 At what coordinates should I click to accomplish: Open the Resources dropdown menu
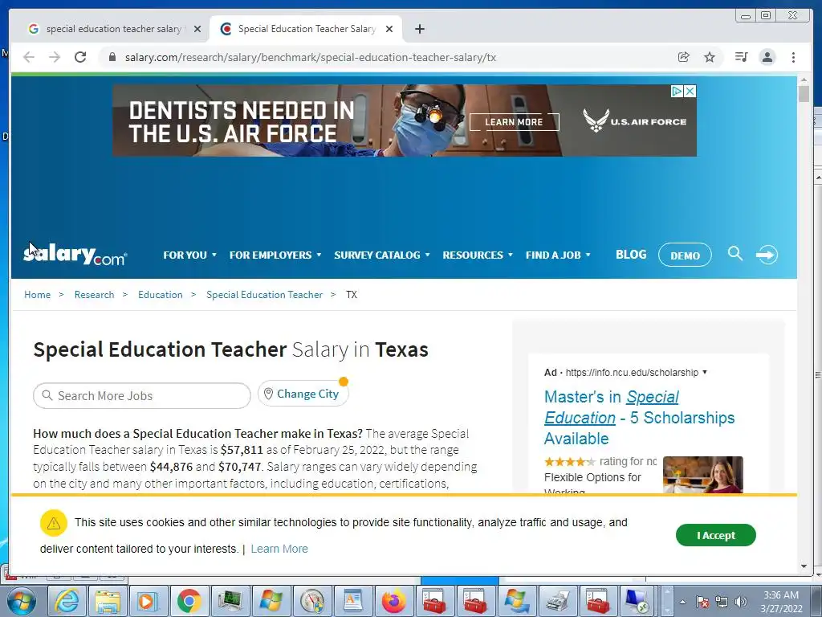[x=478, y=255]
